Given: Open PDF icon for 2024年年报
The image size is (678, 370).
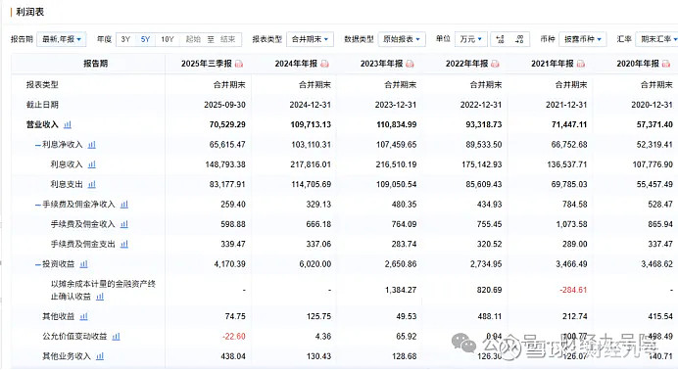Looking at the screenshot, I should point(324,64).
